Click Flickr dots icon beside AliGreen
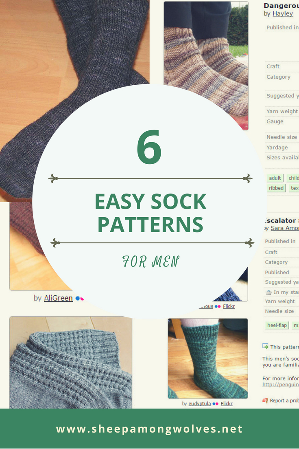Viewport: 299px width, 449px height. pos(79,298)
